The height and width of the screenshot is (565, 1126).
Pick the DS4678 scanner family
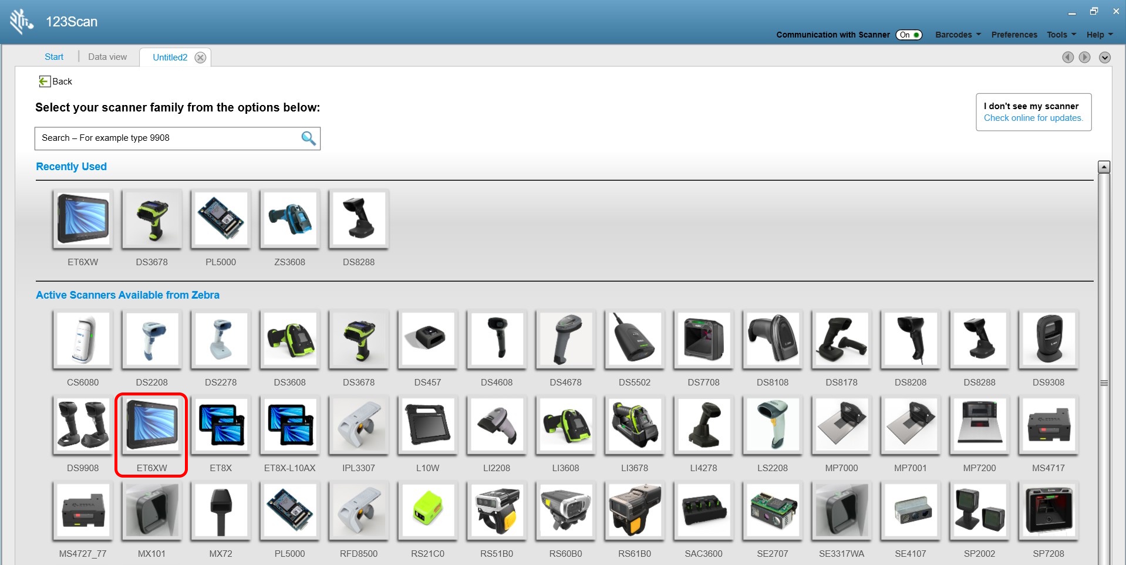pyautogui.click(x=566, y=339)
